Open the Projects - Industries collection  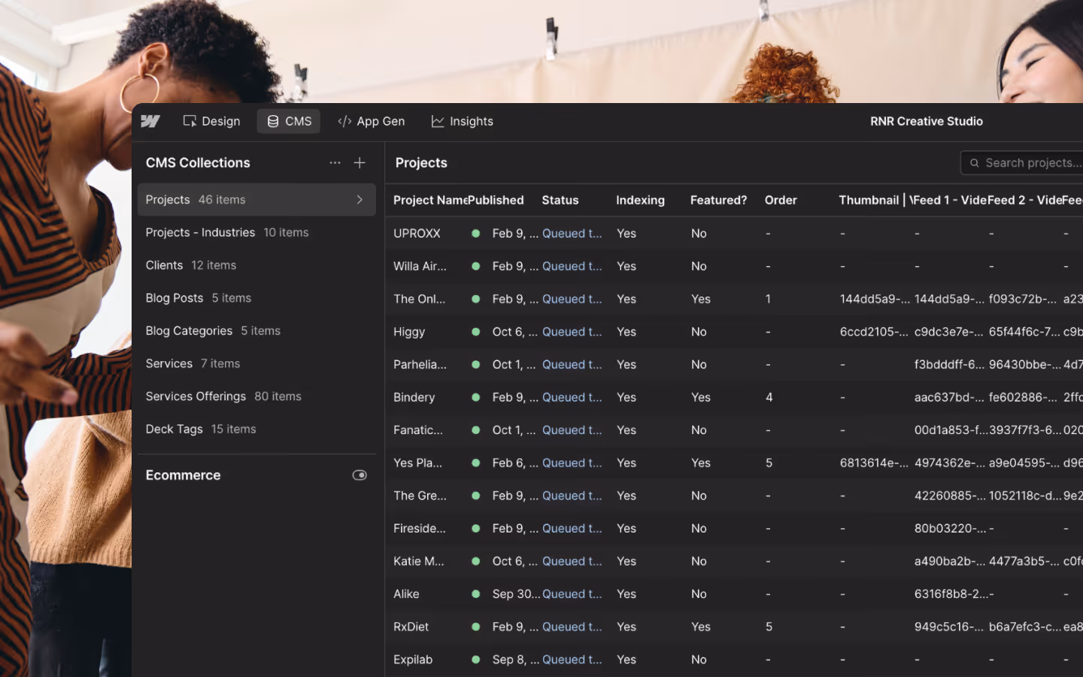point(256,232)
